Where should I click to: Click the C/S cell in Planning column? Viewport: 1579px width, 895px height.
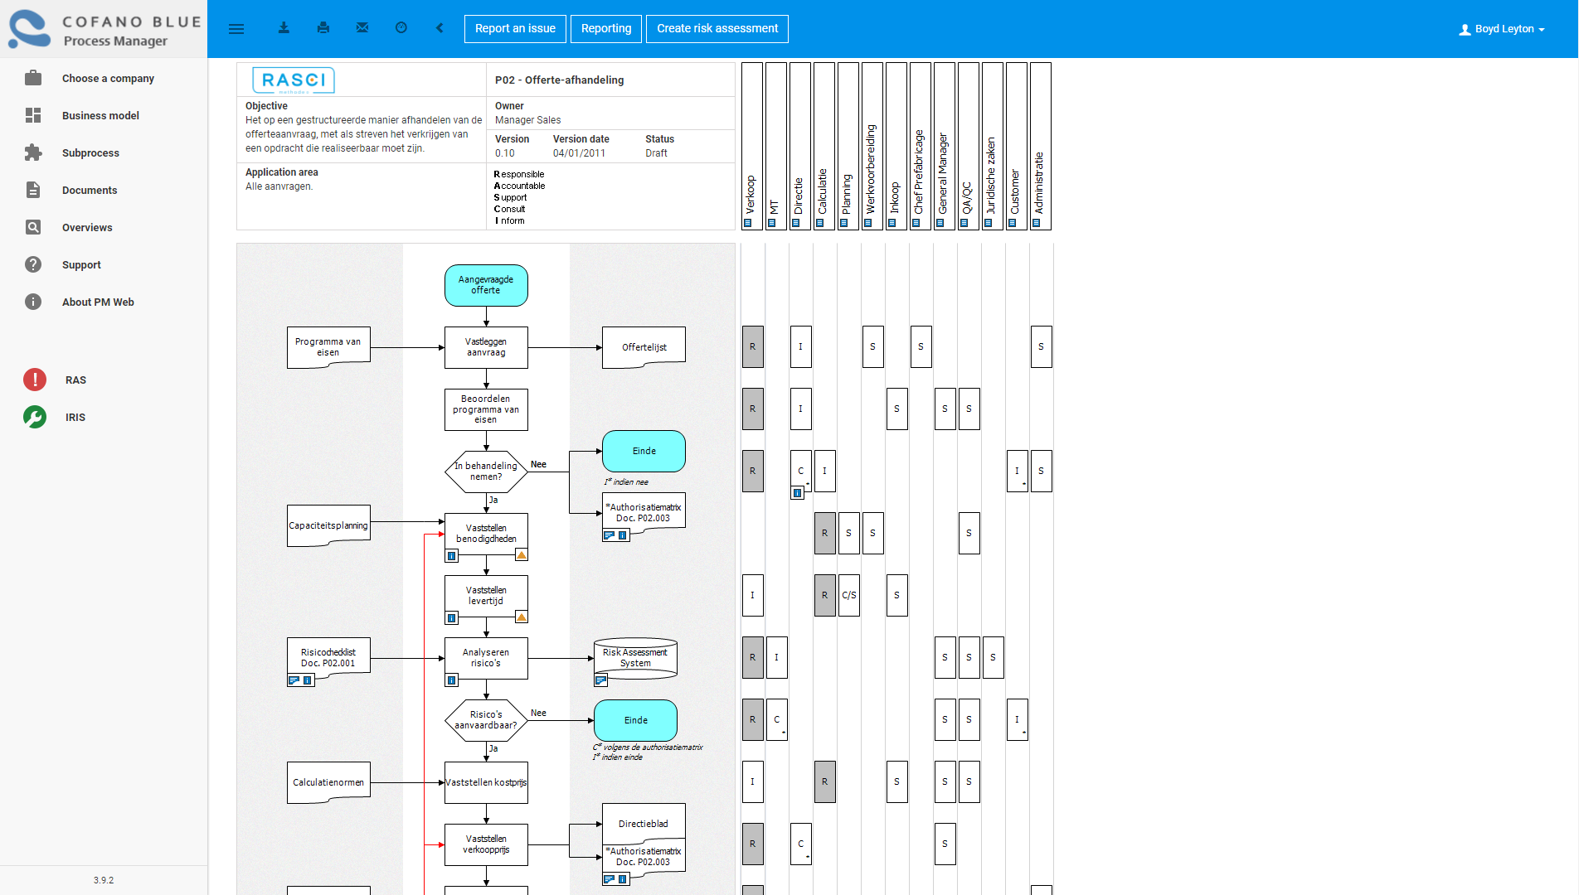(849, 595)
